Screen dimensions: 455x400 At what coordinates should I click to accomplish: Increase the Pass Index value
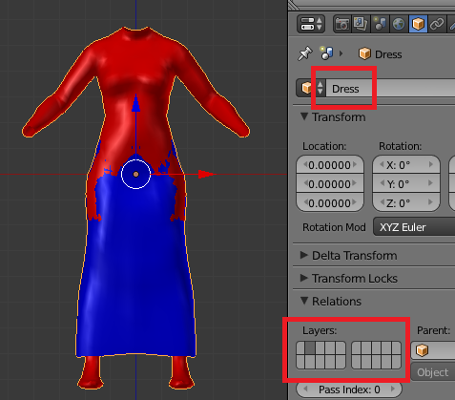coord(393,389)
